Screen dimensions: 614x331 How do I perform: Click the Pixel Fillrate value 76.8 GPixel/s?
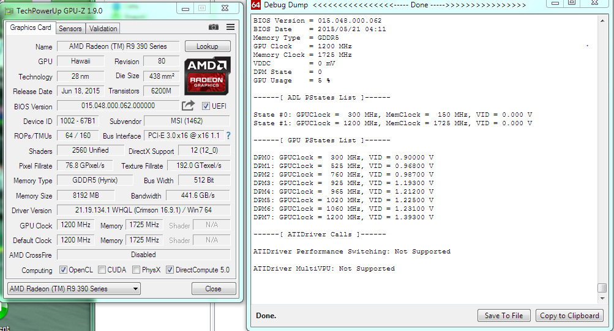coord(85,166)
